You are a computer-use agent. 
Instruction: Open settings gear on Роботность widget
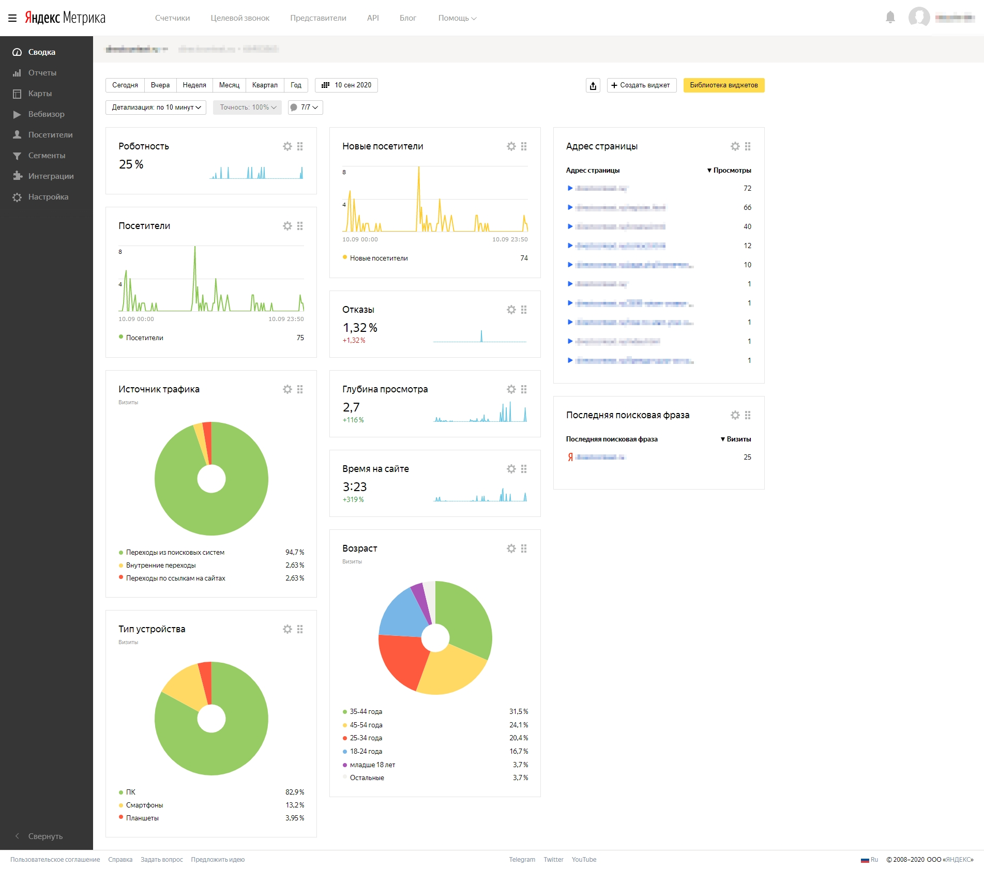pos(287,146)
